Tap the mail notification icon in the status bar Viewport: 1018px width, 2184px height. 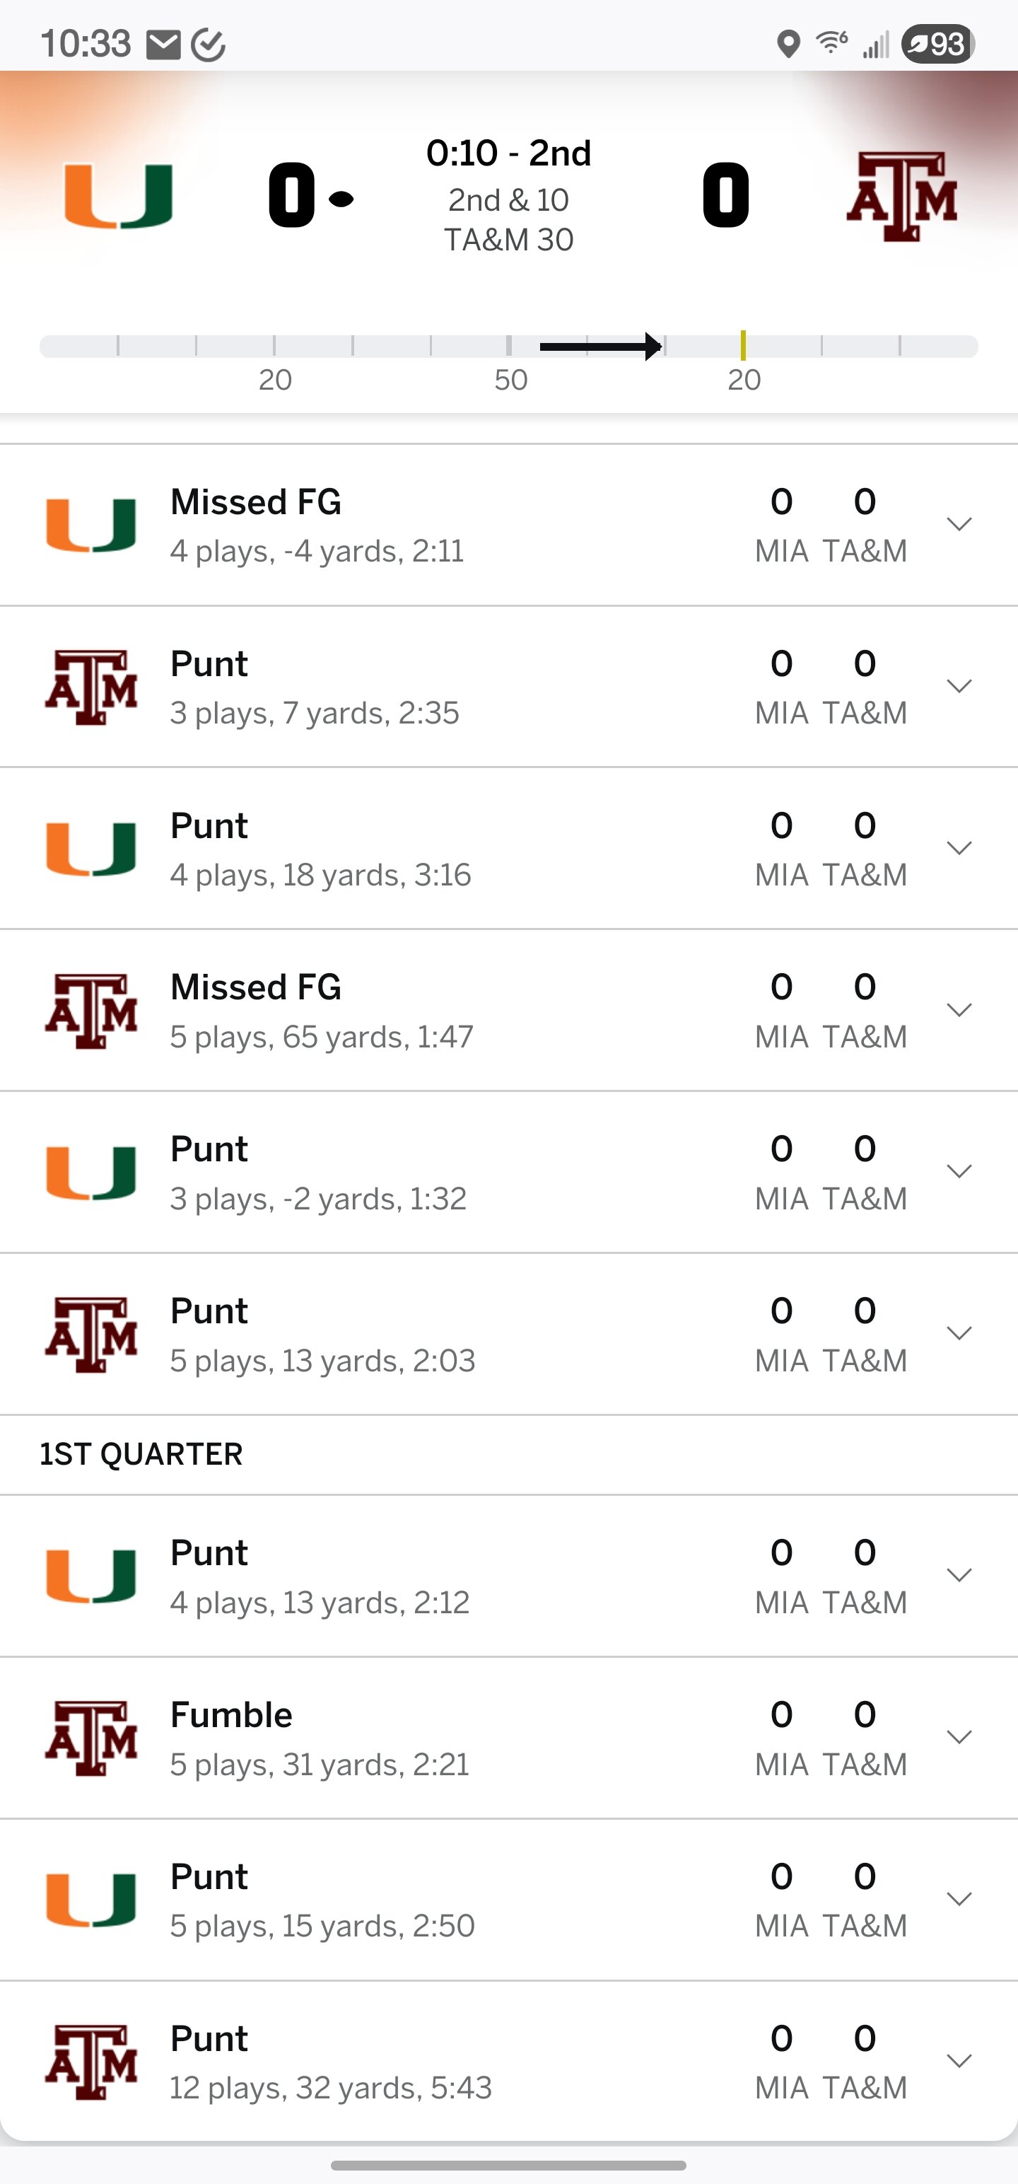click(x=163, y=44)
